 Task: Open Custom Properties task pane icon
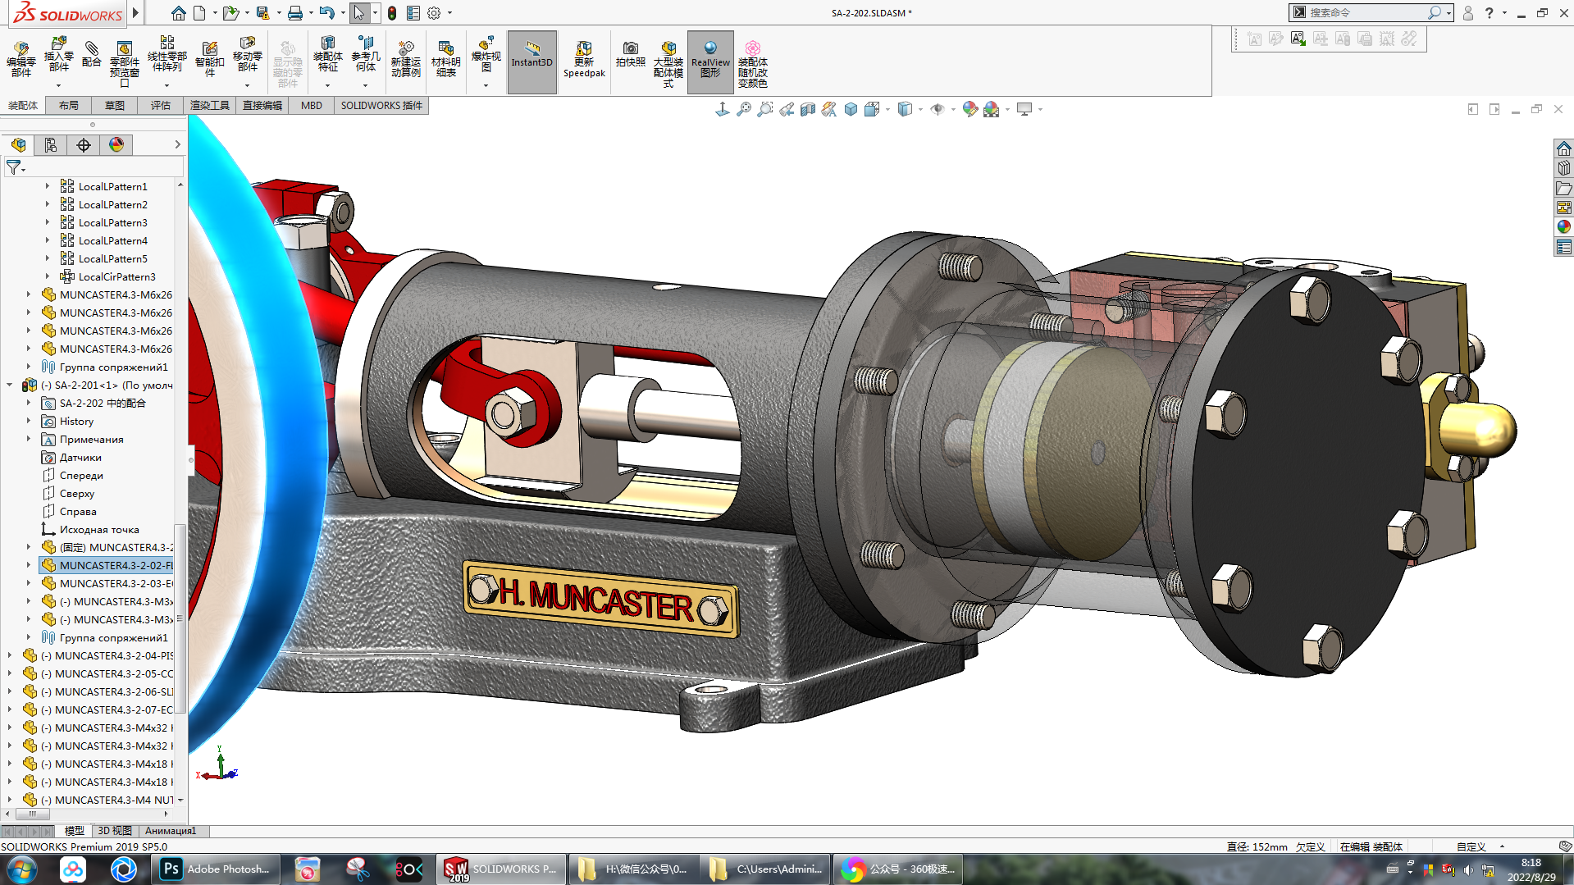tap(1563, 247)
